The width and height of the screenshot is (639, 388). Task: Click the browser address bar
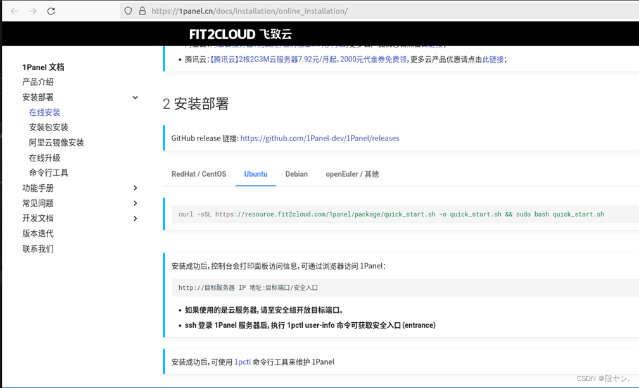[285, 11]
